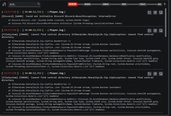The width and height of the screenshot is (171, 116).
Task: Open the filter funnel icon beside ALL
Action: coord(165,4)
